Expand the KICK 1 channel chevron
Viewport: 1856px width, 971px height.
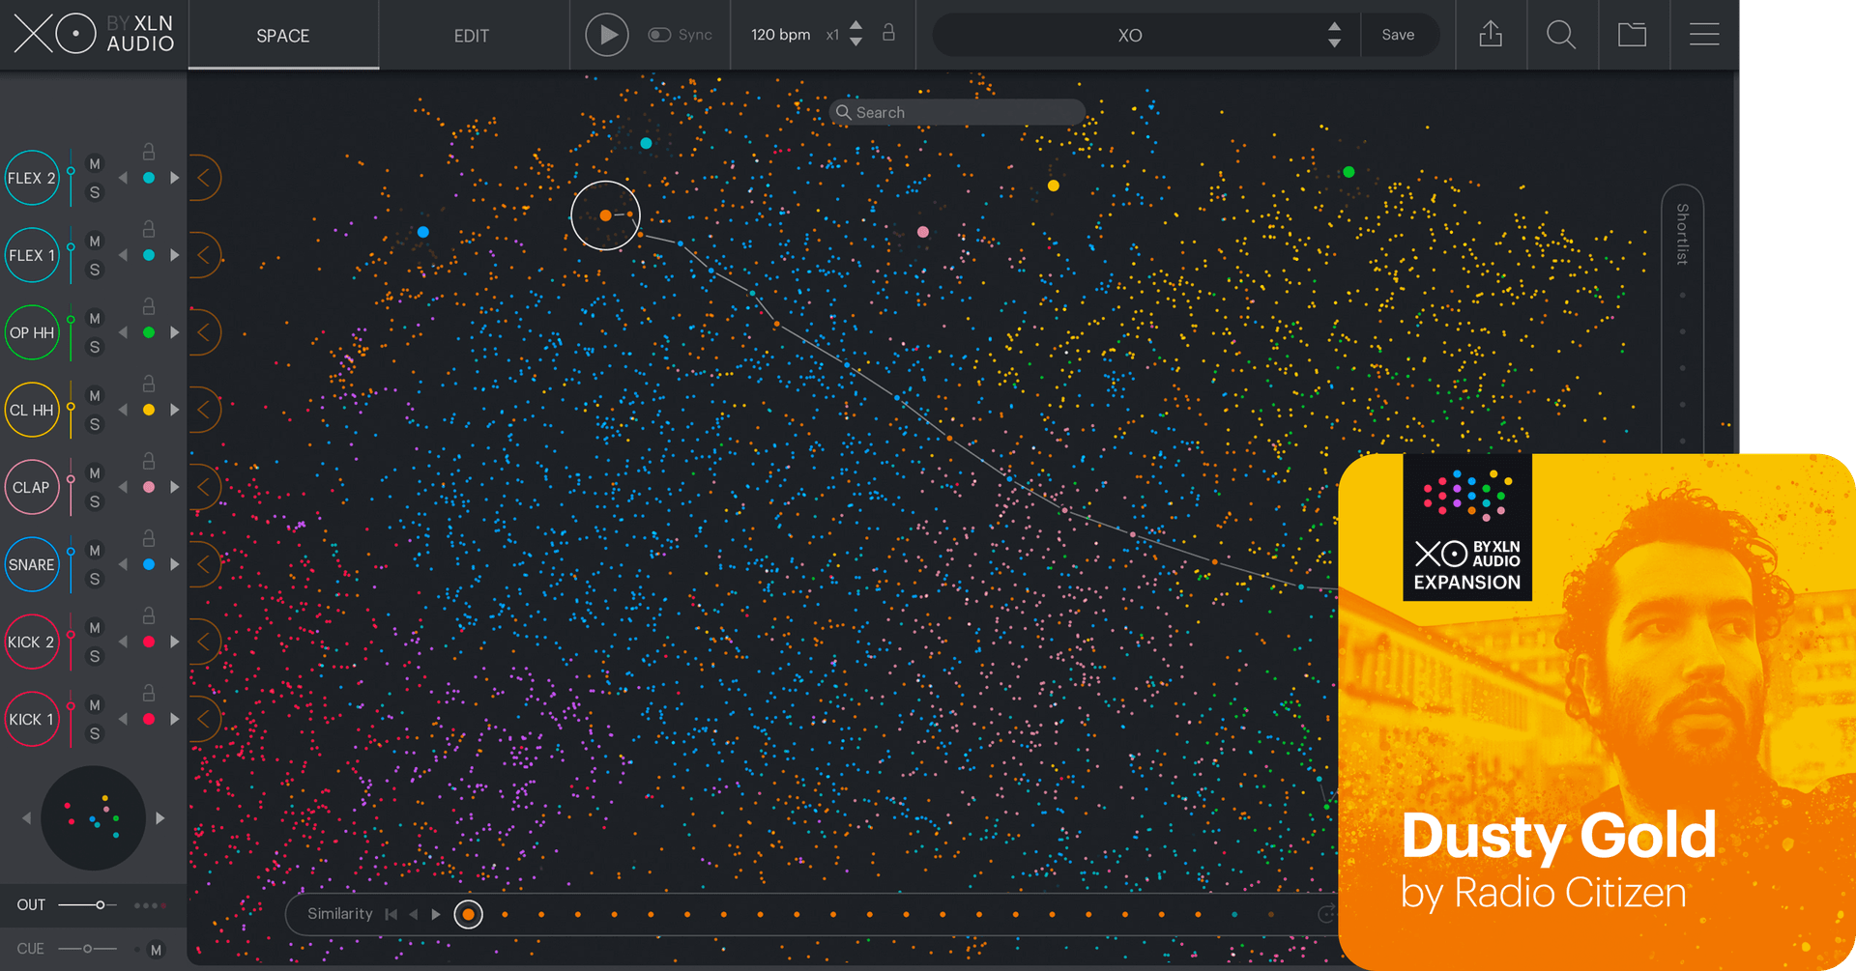coord(204,719)
